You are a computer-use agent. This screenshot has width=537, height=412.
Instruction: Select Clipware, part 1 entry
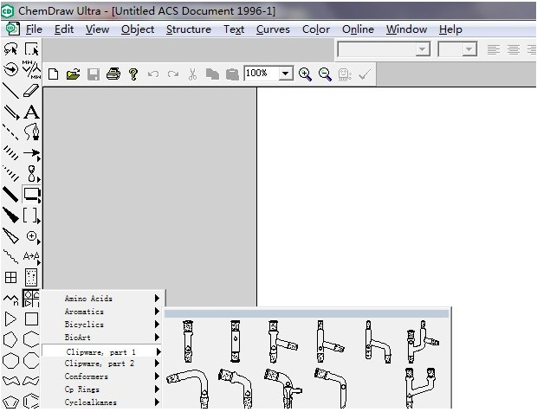coord(101,351)
